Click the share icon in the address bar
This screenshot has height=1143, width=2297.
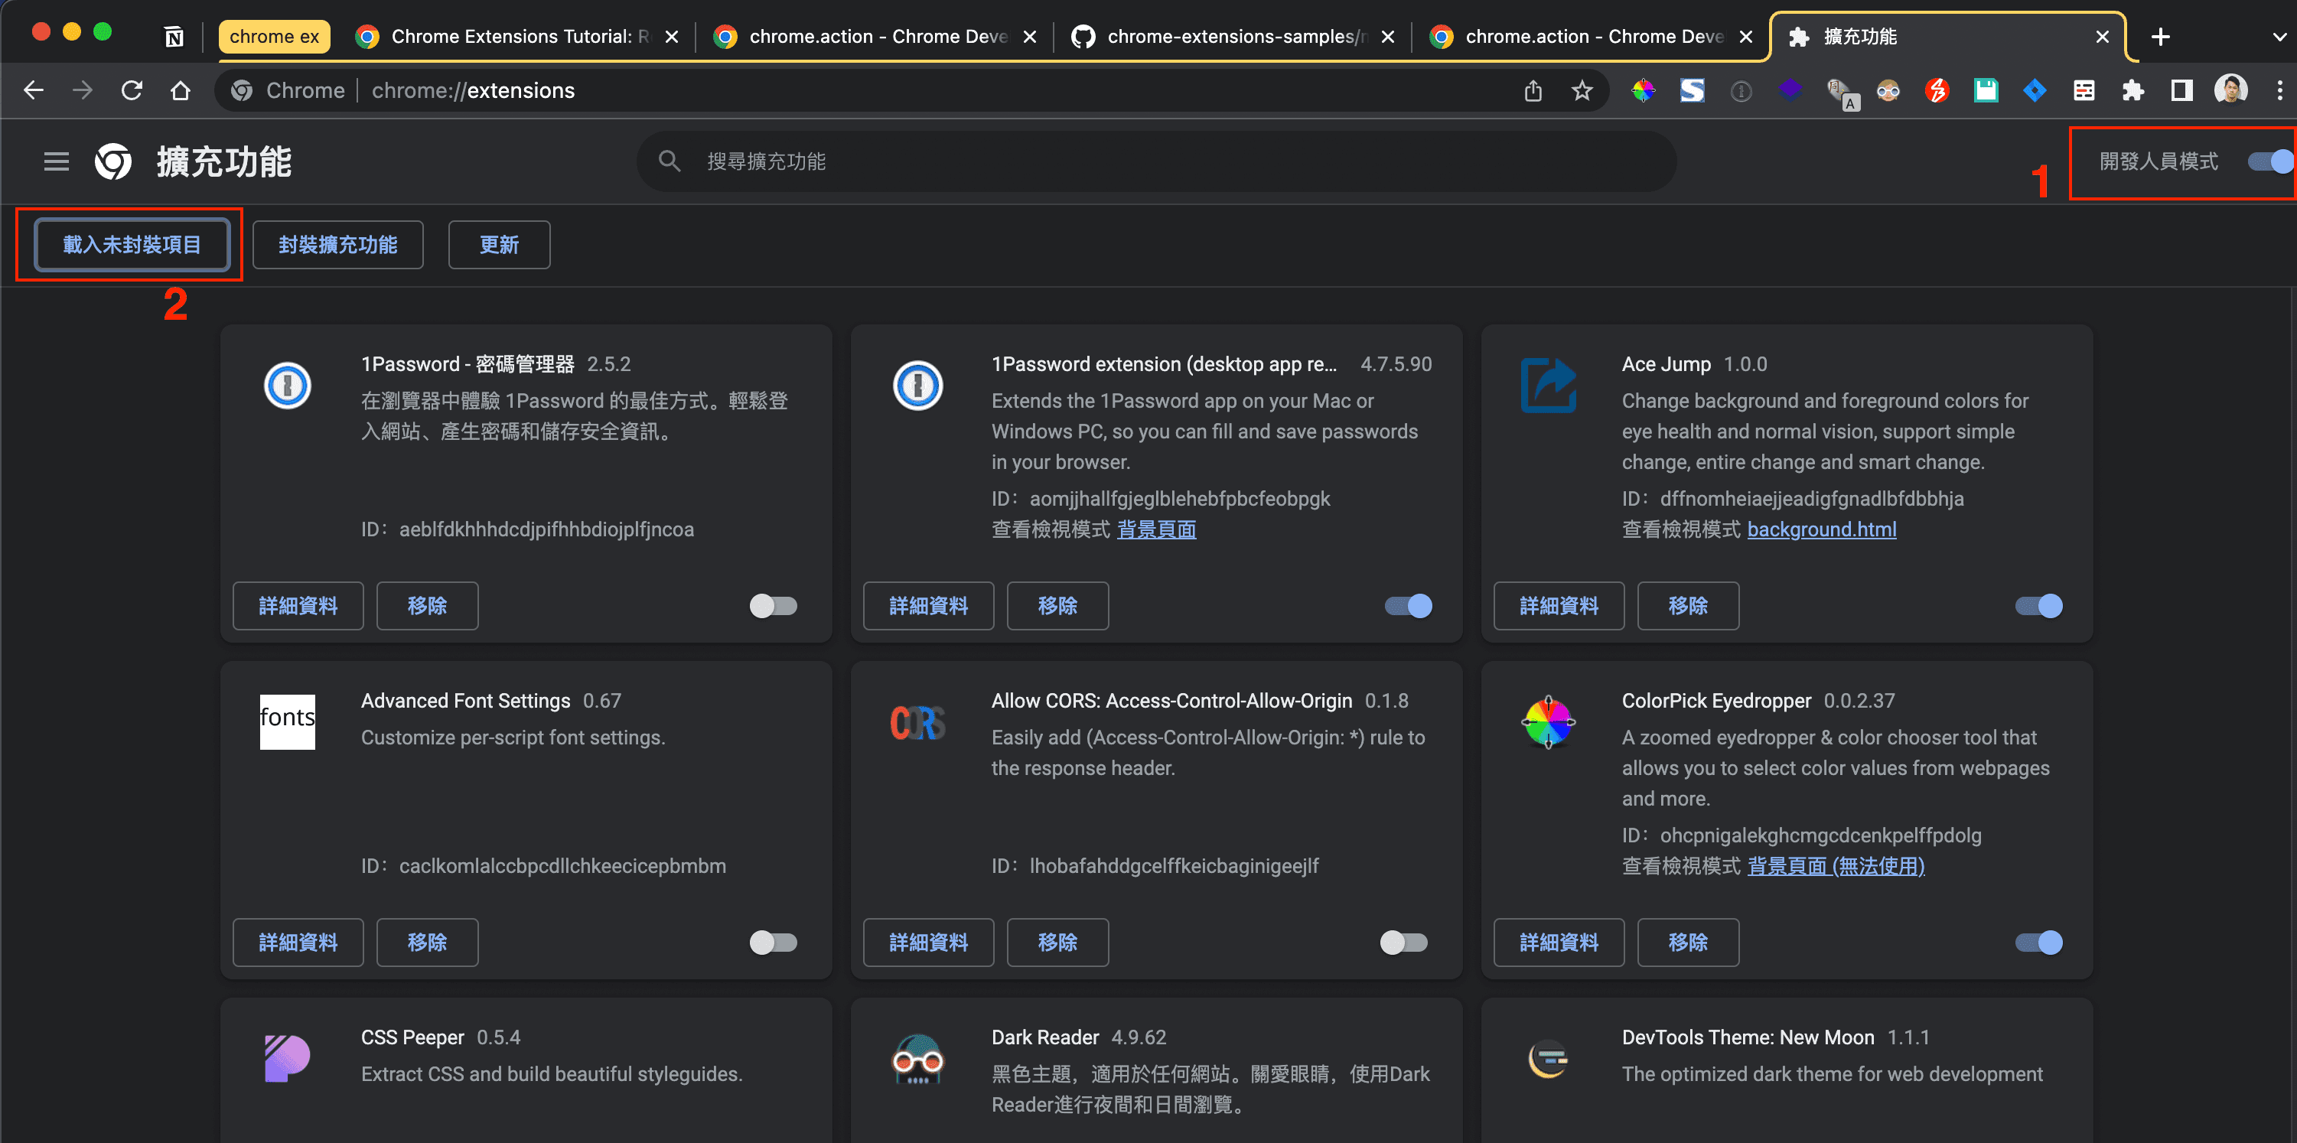point(1533,90)
